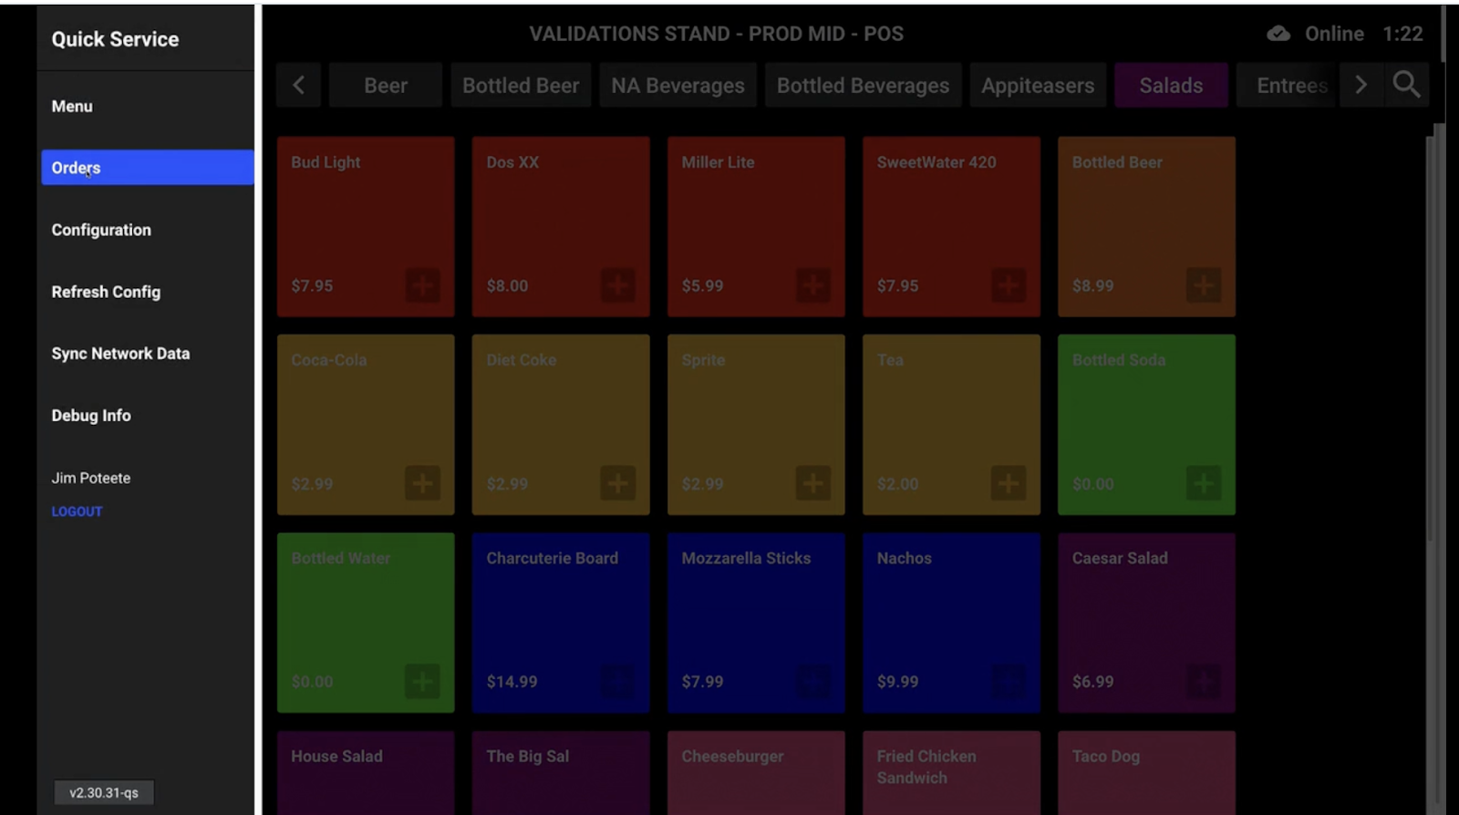Add Caesar Salad using plus icon
This screenshot has height=815, width=1459.
[1203, 681]
